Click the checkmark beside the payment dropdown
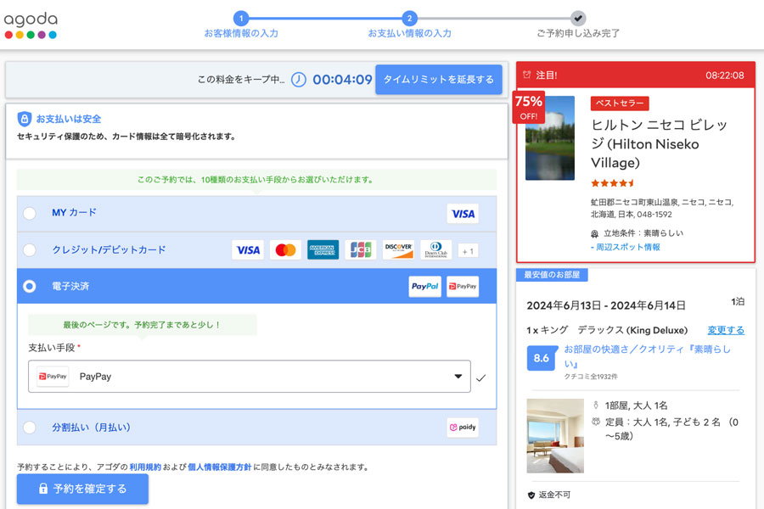 (x=481, y=378)
